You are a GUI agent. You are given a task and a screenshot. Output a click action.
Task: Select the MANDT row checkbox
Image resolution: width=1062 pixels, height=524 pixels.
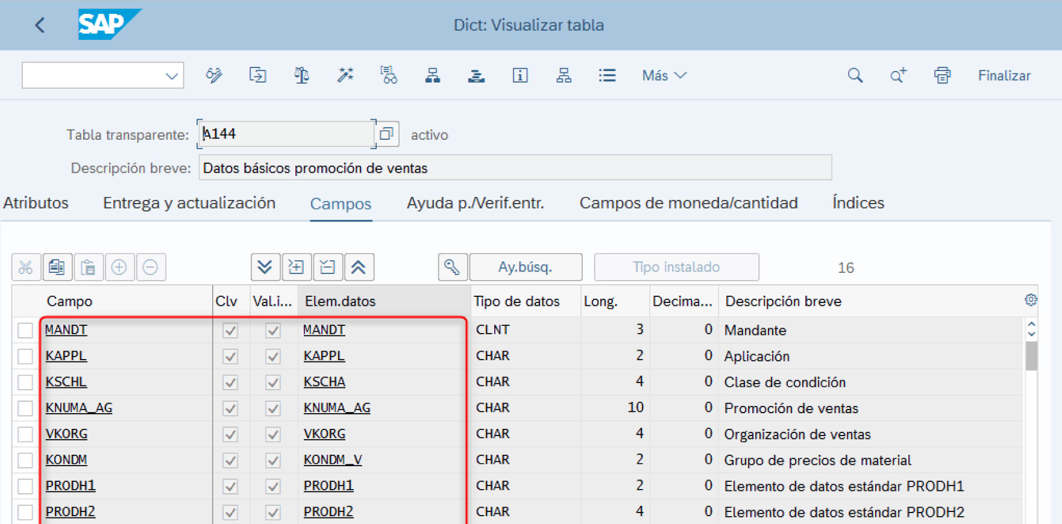(x=25, y=330)
